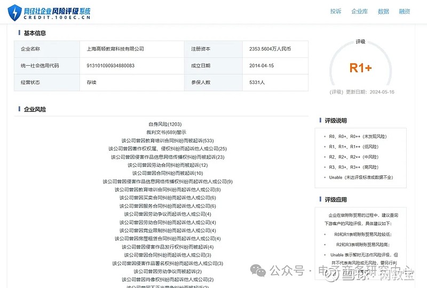Click rating update date 2024-05-16

pyautogui.click(x=382, y=92)
